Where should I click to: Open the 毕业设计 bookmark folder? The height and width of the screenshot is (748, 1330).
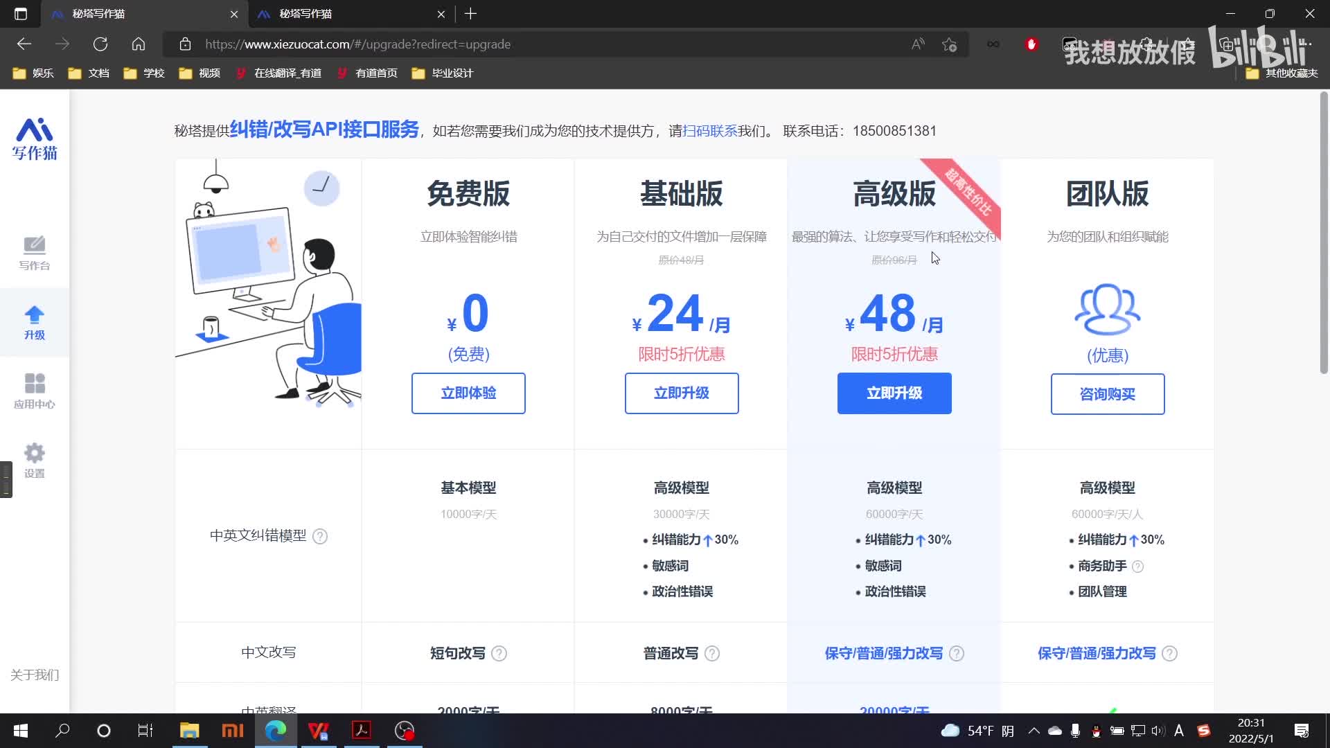[443, 73]
